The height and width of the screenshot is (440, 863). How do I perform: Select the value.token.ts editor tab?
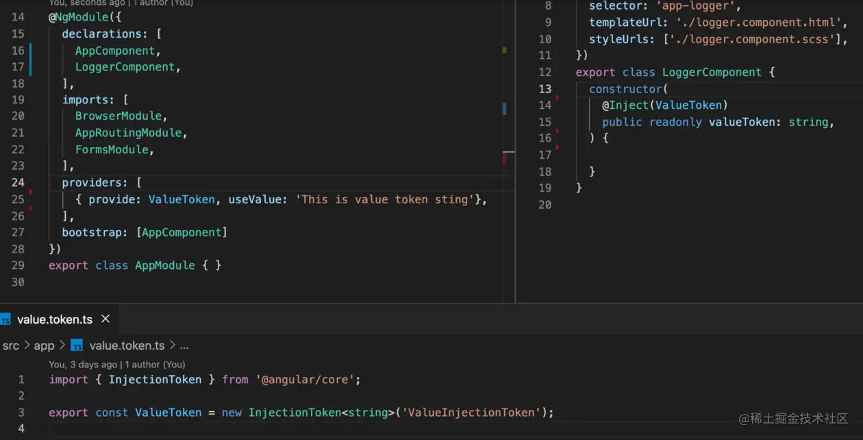tap(55, 319)
